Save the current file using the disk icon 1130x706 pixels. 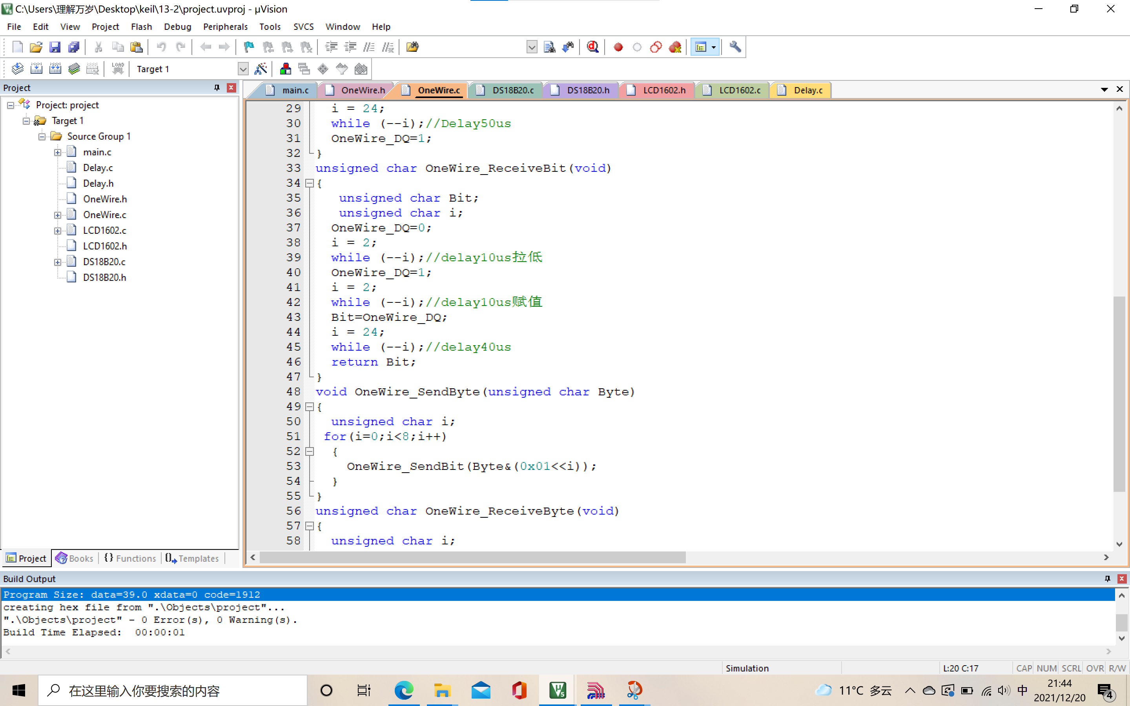(x=55, y=47)
